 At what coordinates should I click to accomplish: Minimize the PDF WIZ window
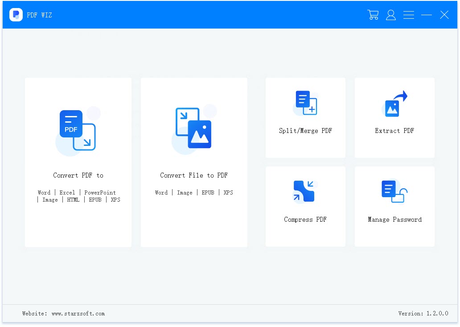(427, 15)
